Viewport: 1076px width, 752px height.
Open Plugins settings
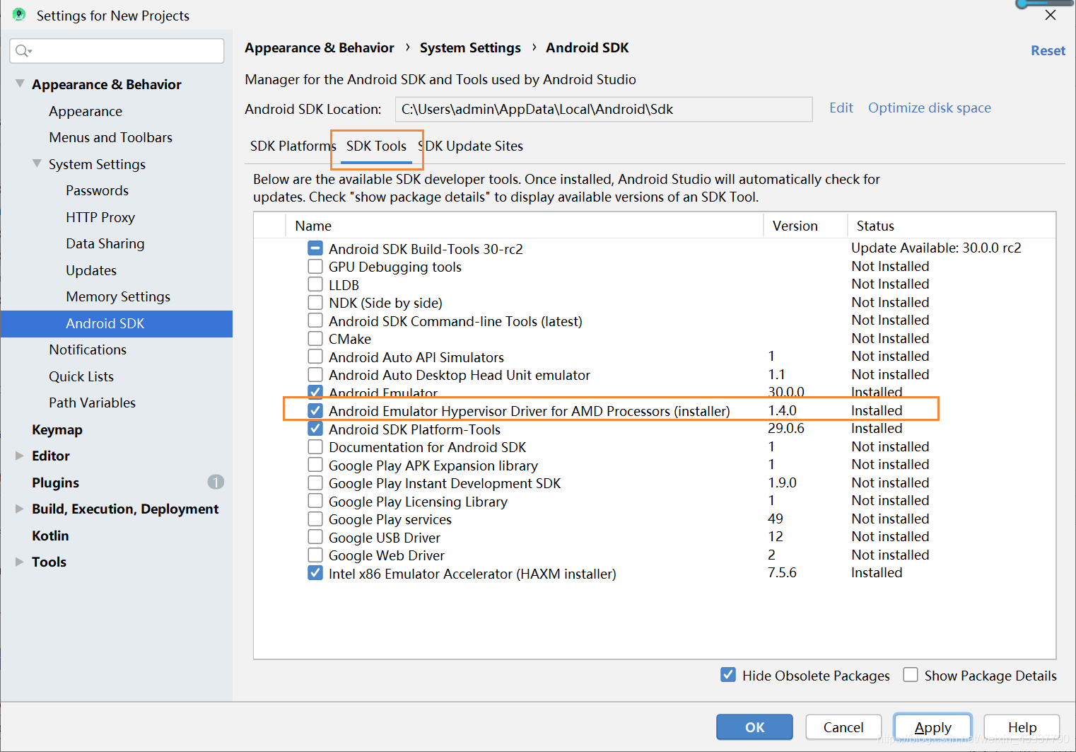pyautogui.click(x=55, y=482)
